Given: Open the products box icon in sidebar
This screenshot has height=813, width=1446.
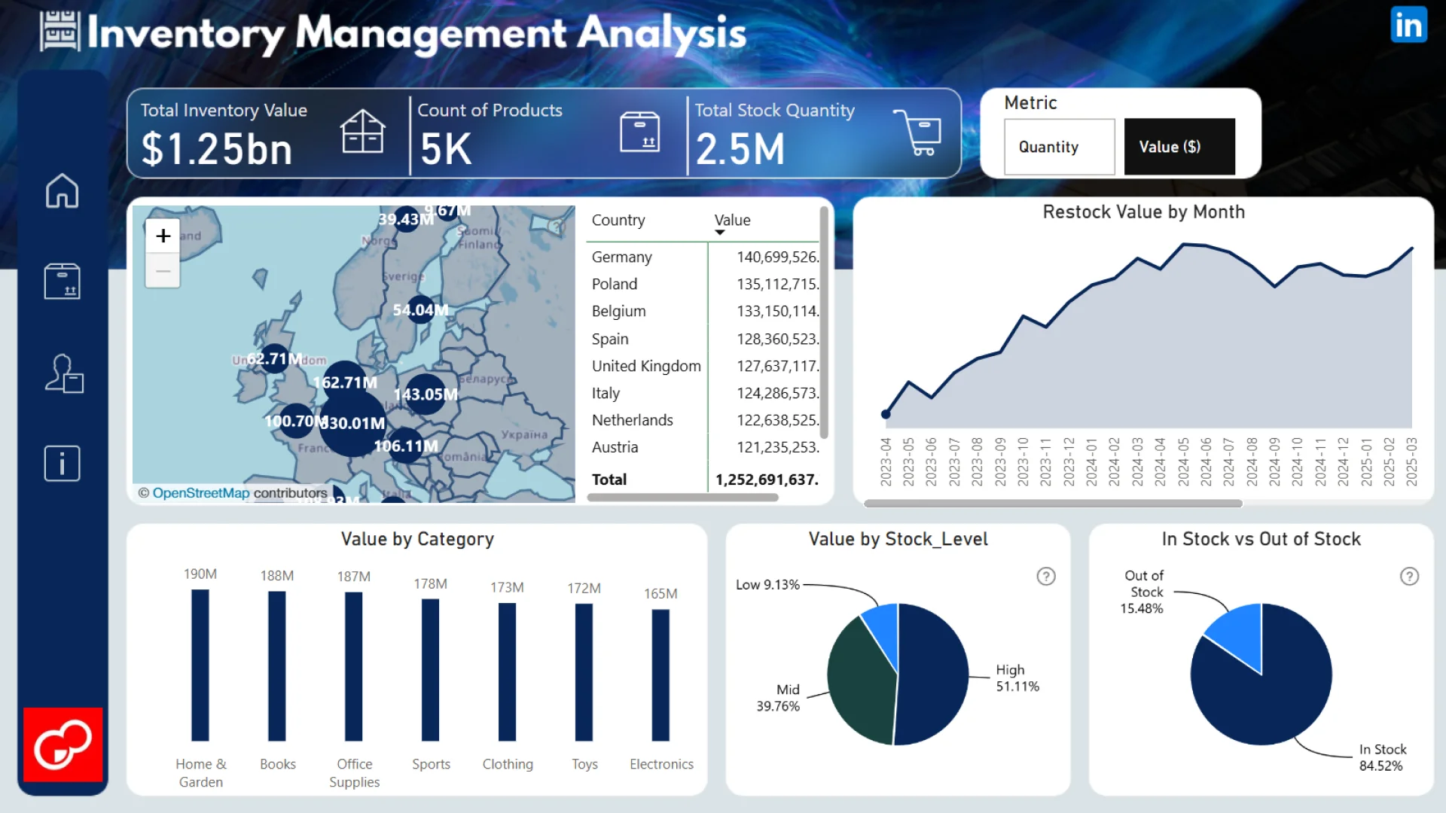Looking at the screenshot, I should pos(62,282).
